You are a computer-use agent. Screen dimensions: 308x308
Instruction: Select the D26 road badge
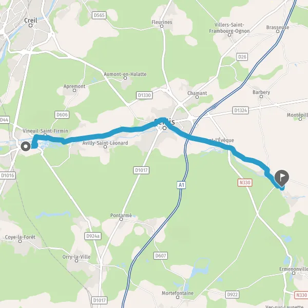click(x=242, y=57)
